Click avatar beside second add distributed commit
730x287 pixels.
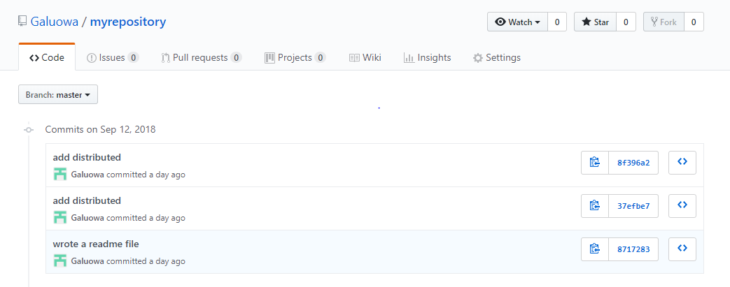coord(60,217)
